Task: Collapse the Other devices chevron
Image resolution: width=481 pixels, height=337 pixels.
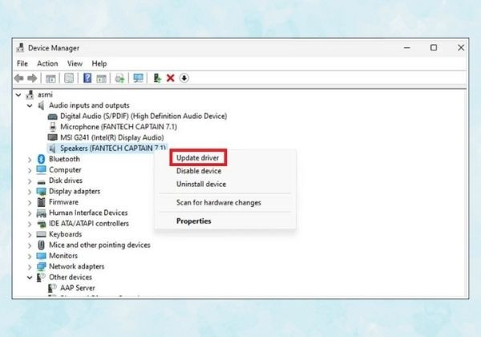Action: point(30,278)
